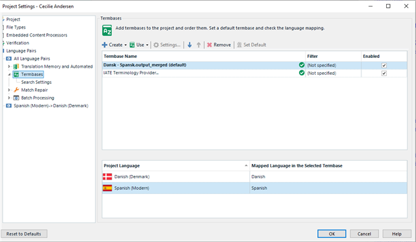The height and width of the screenshot is (242, 416).
Task: Select Spanish (Modern)->Danish (Denmark) pair
Action: (x=51, y=106)
